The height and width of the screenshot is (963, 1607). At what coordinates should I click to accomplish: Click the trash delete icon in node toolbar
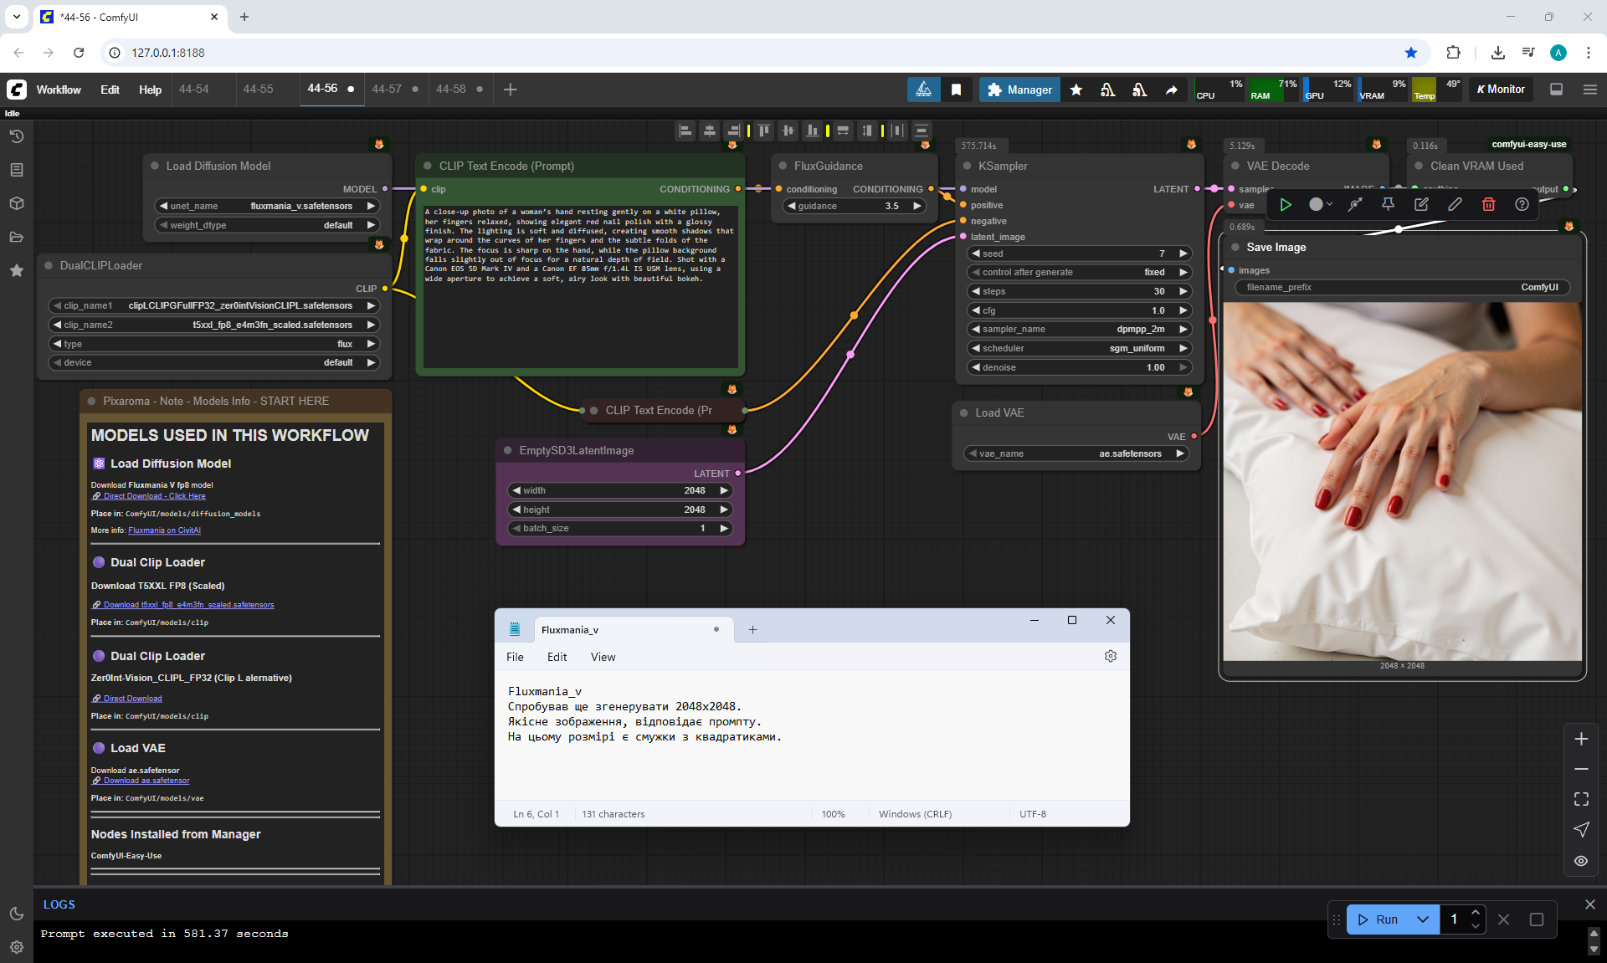(x=1488, y=204)
